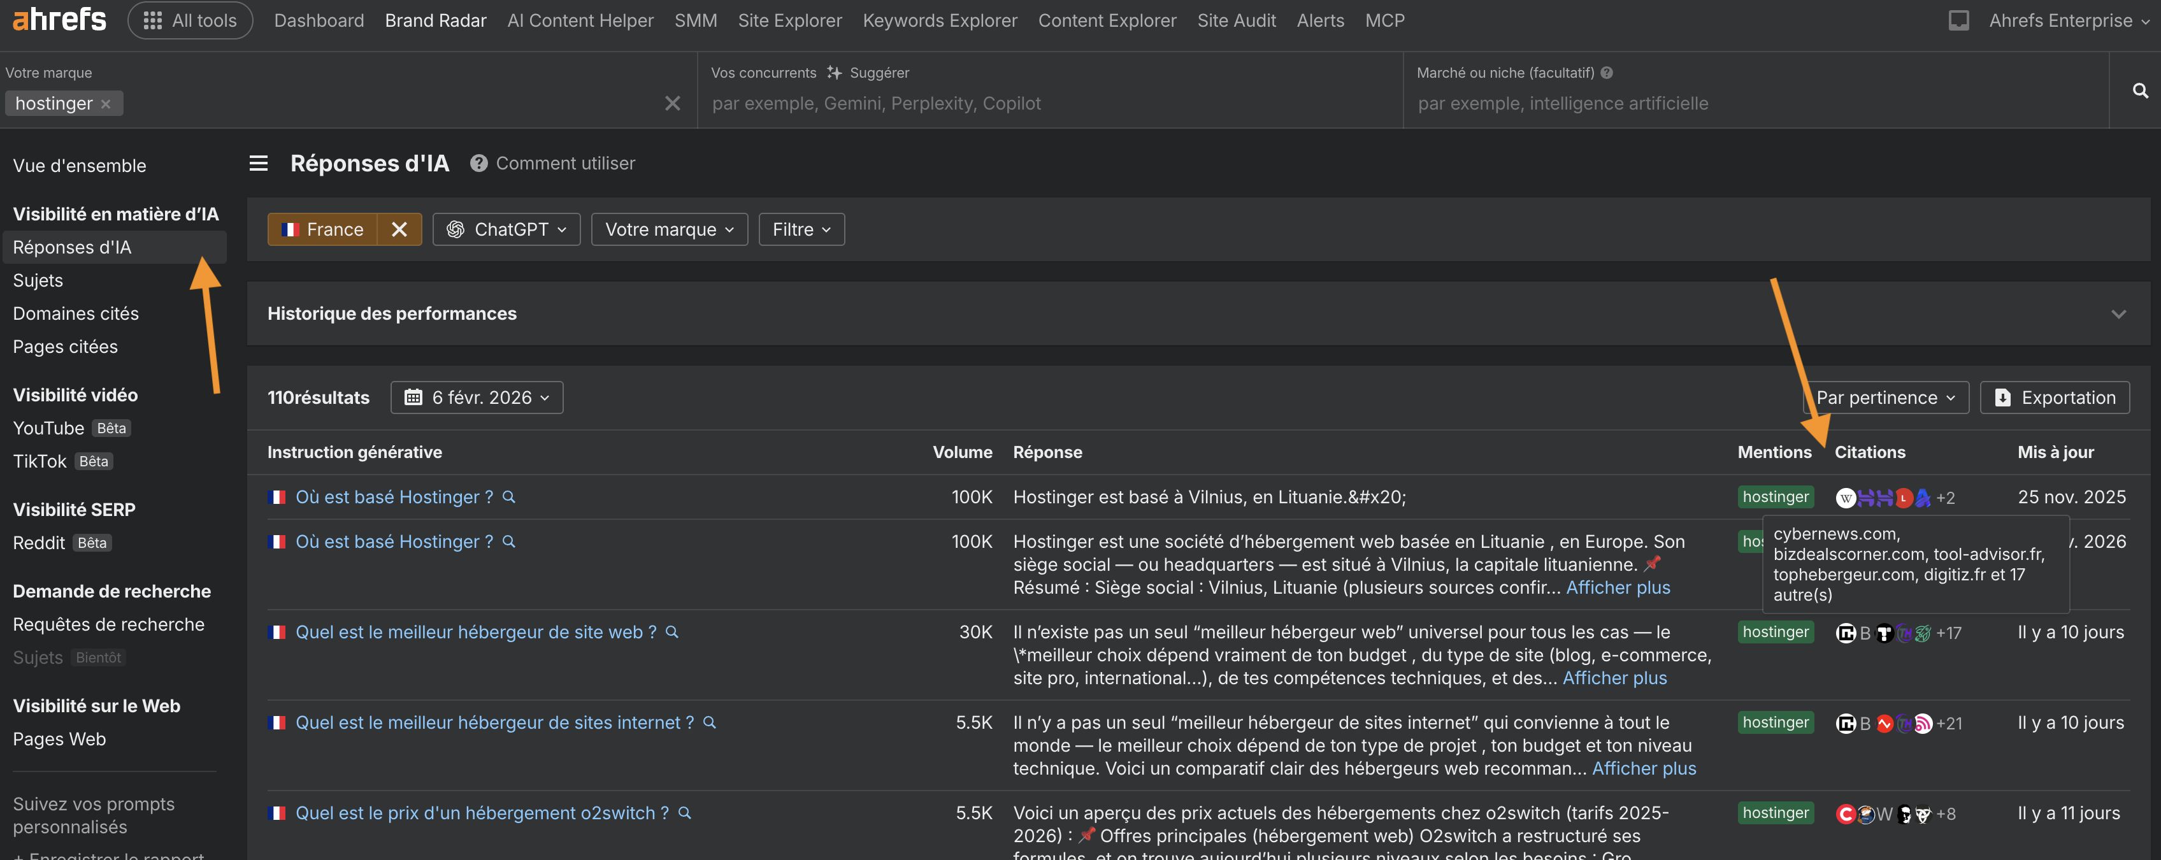Click the help icon beside Marché ou niche

click(x=1607, y=73)
